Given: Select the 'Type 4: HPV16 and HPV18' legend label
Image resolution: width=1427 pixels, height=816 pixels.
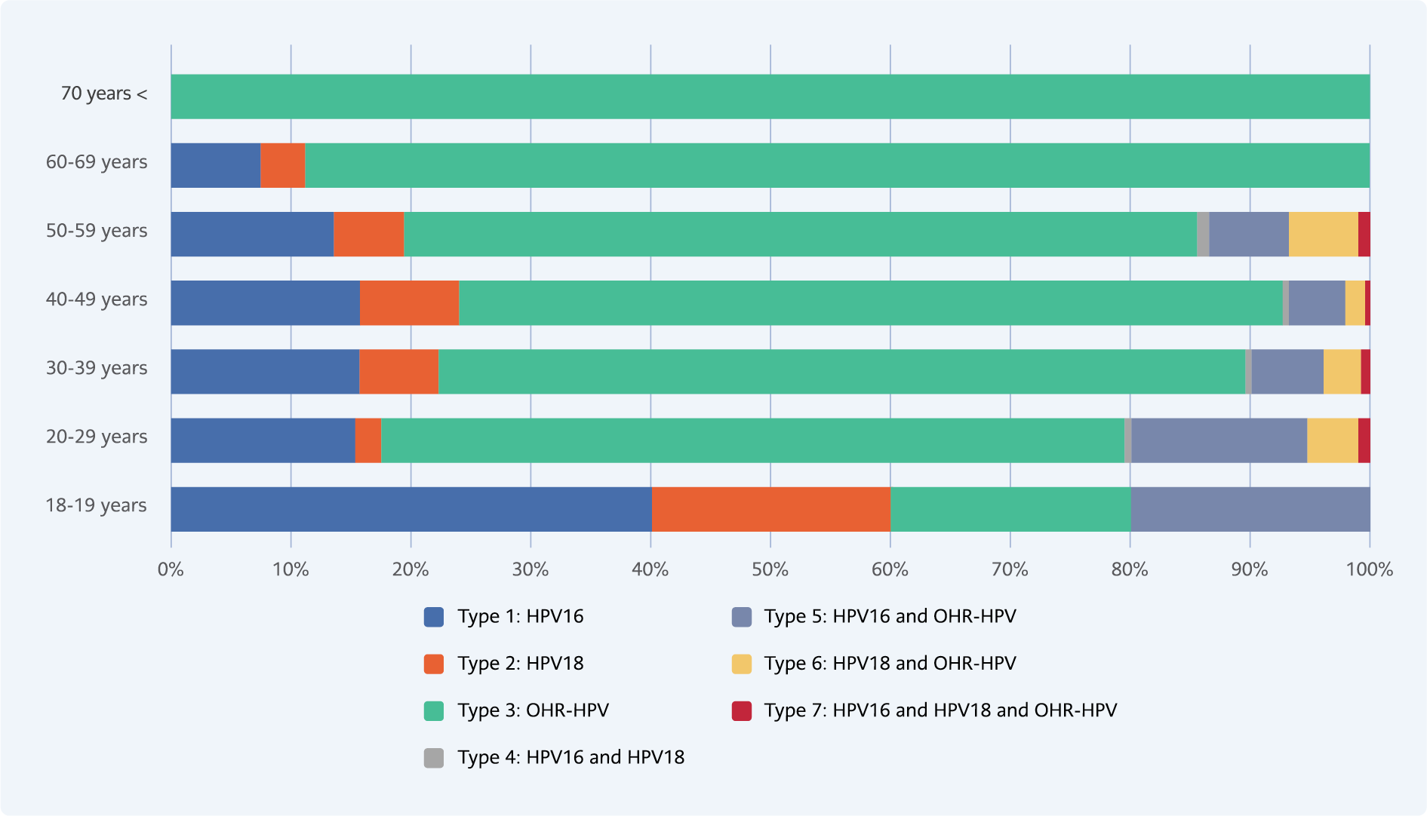Looking at the screenshot, I should click(x=570, y=757).
